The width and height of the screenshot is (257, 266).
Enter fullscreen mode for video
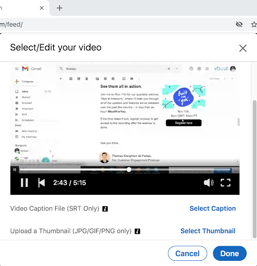click(x=225, y=182)
